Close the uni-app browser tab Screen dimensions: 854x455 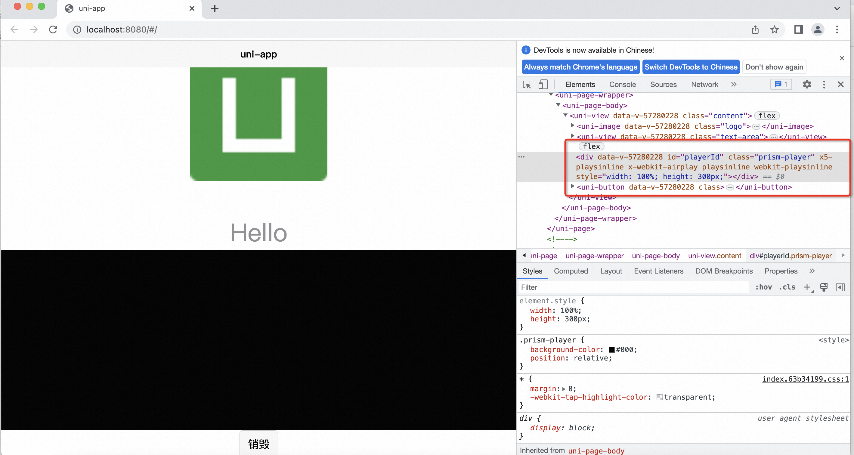(x=192, y=8)
